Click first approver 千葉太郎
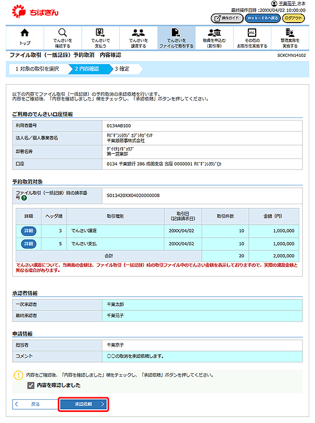This screenshot has height=423, width=315. (x=115, y=304)
